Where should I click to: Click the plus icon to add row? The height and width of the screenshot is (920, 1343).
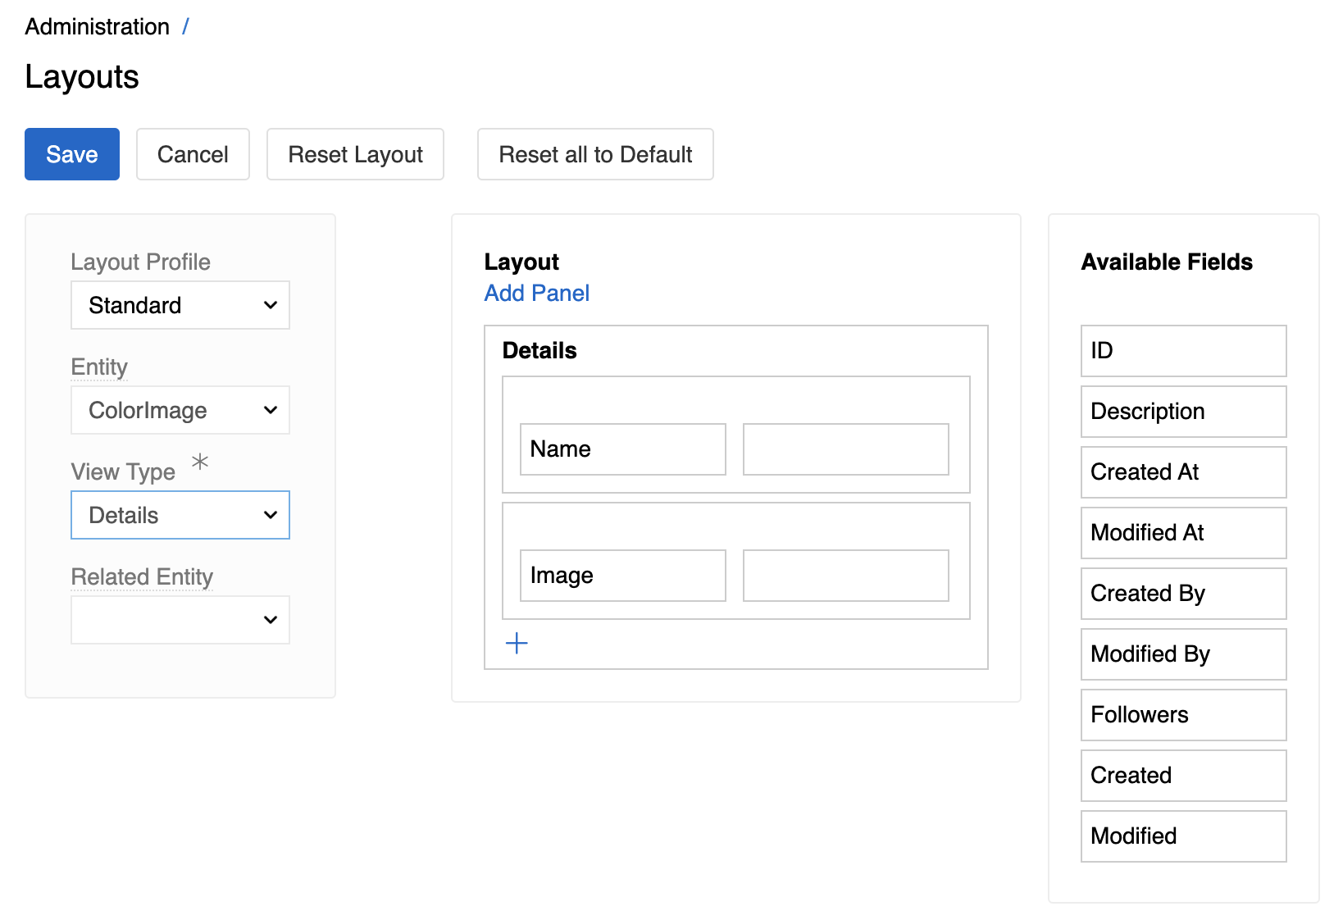click(x=517, y=644)
